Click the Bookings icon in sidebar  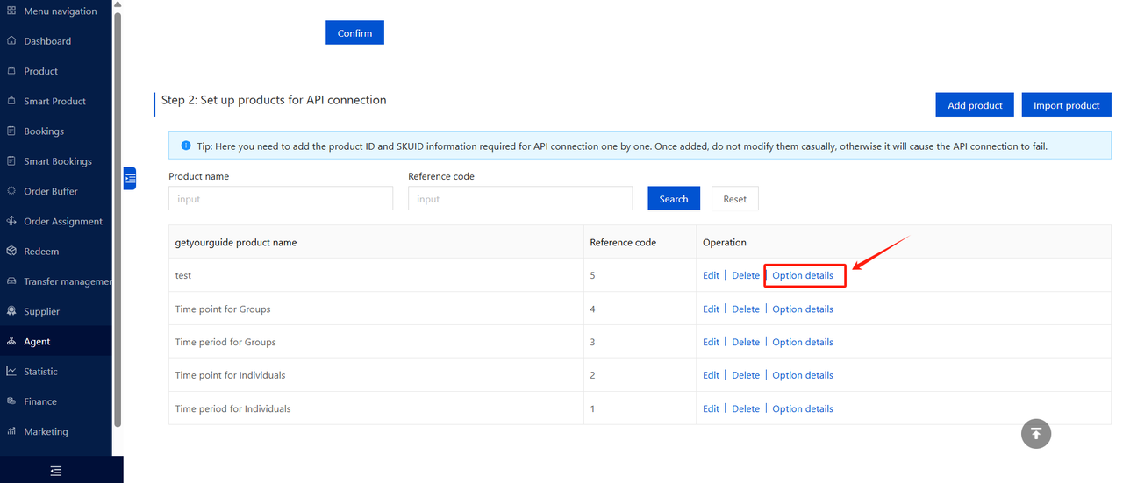click(11, 131)
